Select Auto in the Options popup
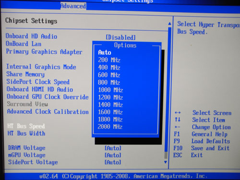 105,52
